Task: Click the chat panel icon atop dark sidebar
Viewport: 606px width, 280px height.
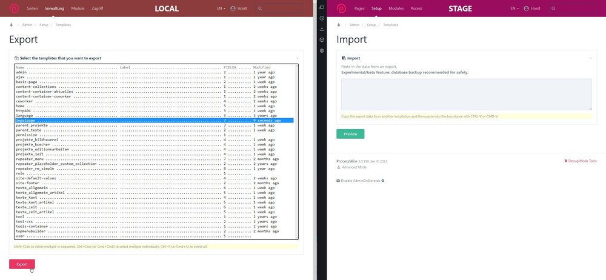Action: [x=322, y=7]
